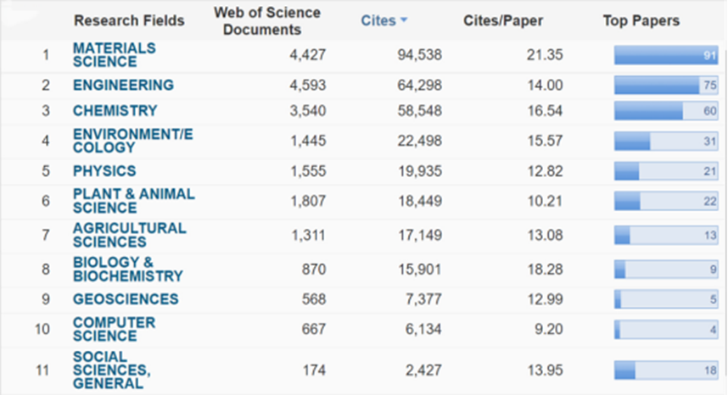The height and width of the screenshot is (395, 728).
Task: Select the CHEMISTRY research field
Action: coord(115,110)
